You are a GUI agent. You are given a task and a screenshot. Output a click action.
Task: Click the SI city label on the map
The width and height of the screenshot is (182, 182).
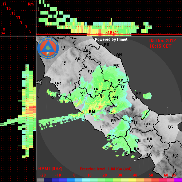point(64,62)
